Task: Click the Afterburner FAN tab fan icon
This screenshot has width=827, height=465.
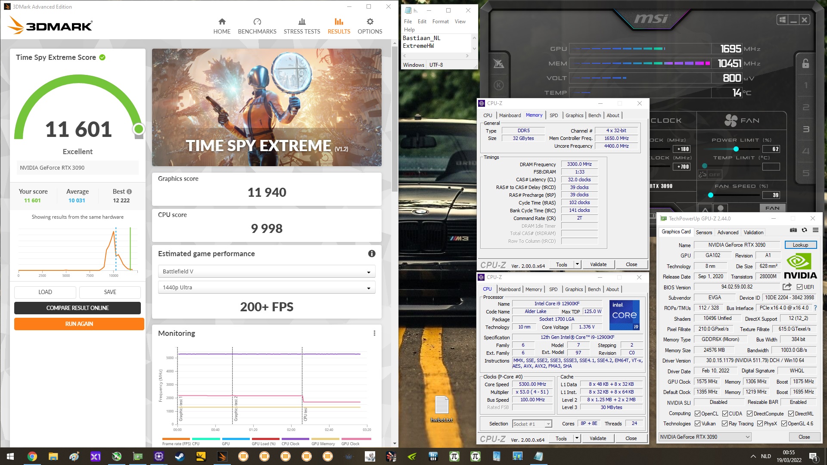Action: (731, 121)
